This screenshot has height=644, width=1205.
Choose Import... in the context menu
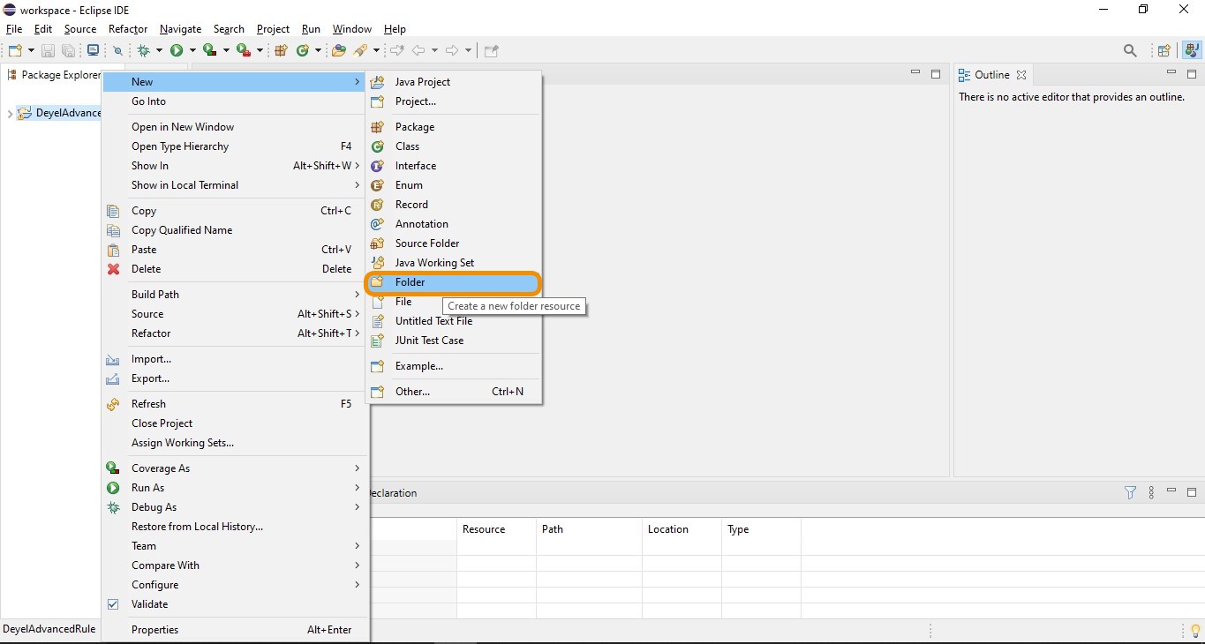click(236, 359)
